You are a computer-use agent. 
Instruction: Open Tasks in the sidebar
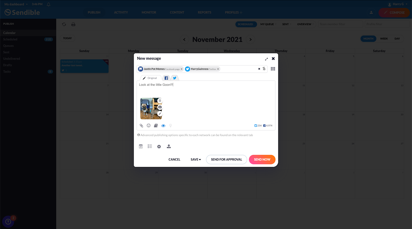tap(28, 72)
